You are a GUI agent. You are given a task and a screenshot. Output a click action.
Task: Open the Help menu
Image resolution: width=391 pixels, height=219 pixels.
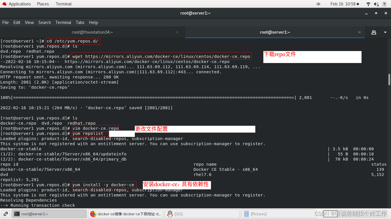pyautogui.click(x=93, y=23)
